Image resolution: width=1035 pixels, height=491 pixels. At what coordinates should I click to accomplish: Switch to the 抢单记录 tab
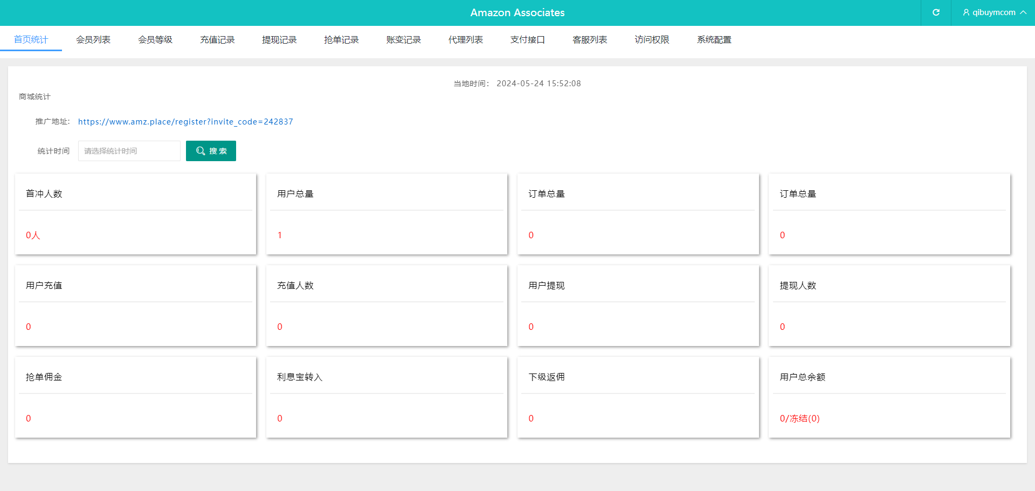pos(341,39)
